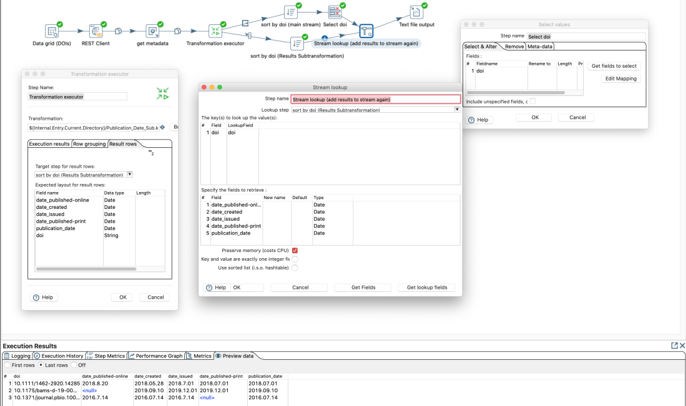Viewport: 686px width, 406px height.
Task: Expand the hidden tabs overflow chevron
Action: (x=150, y=153)
